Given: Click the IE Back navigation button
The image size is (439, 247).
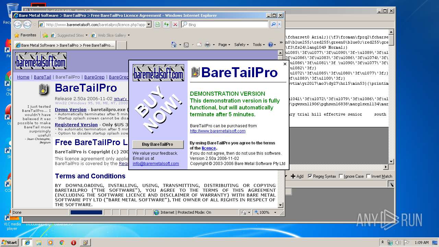Looking at the screenshot, I should (17, 24).
